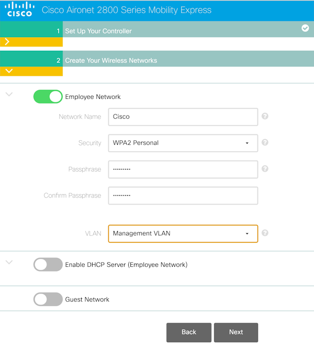Expand the DHCP Server section chevron
314x350 pixels.
[9, 262]
